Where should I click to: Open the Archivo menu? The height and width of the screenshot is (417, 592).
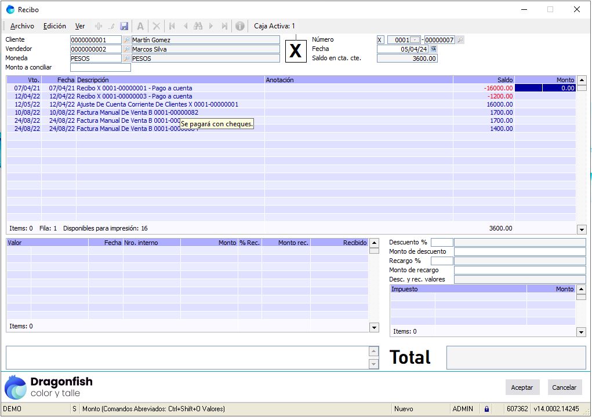[x=22, y=26]
